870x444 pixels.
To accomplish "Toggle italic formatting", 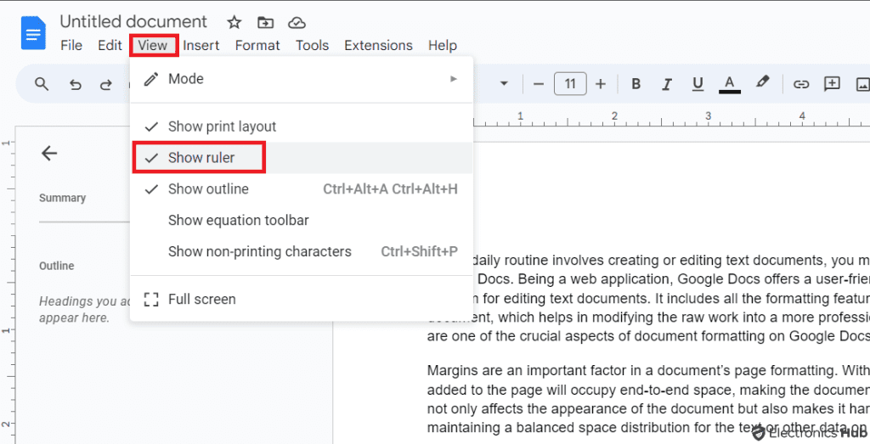I will tap(667, 84).
